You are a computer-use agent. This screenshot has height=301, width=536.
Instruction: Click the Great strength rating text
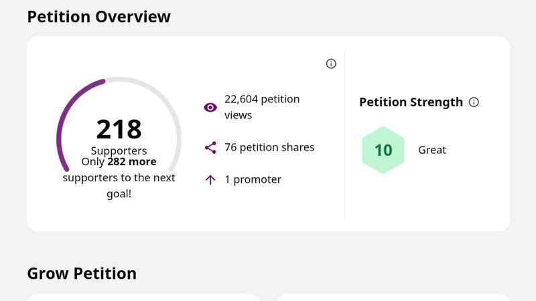[432, 150]
